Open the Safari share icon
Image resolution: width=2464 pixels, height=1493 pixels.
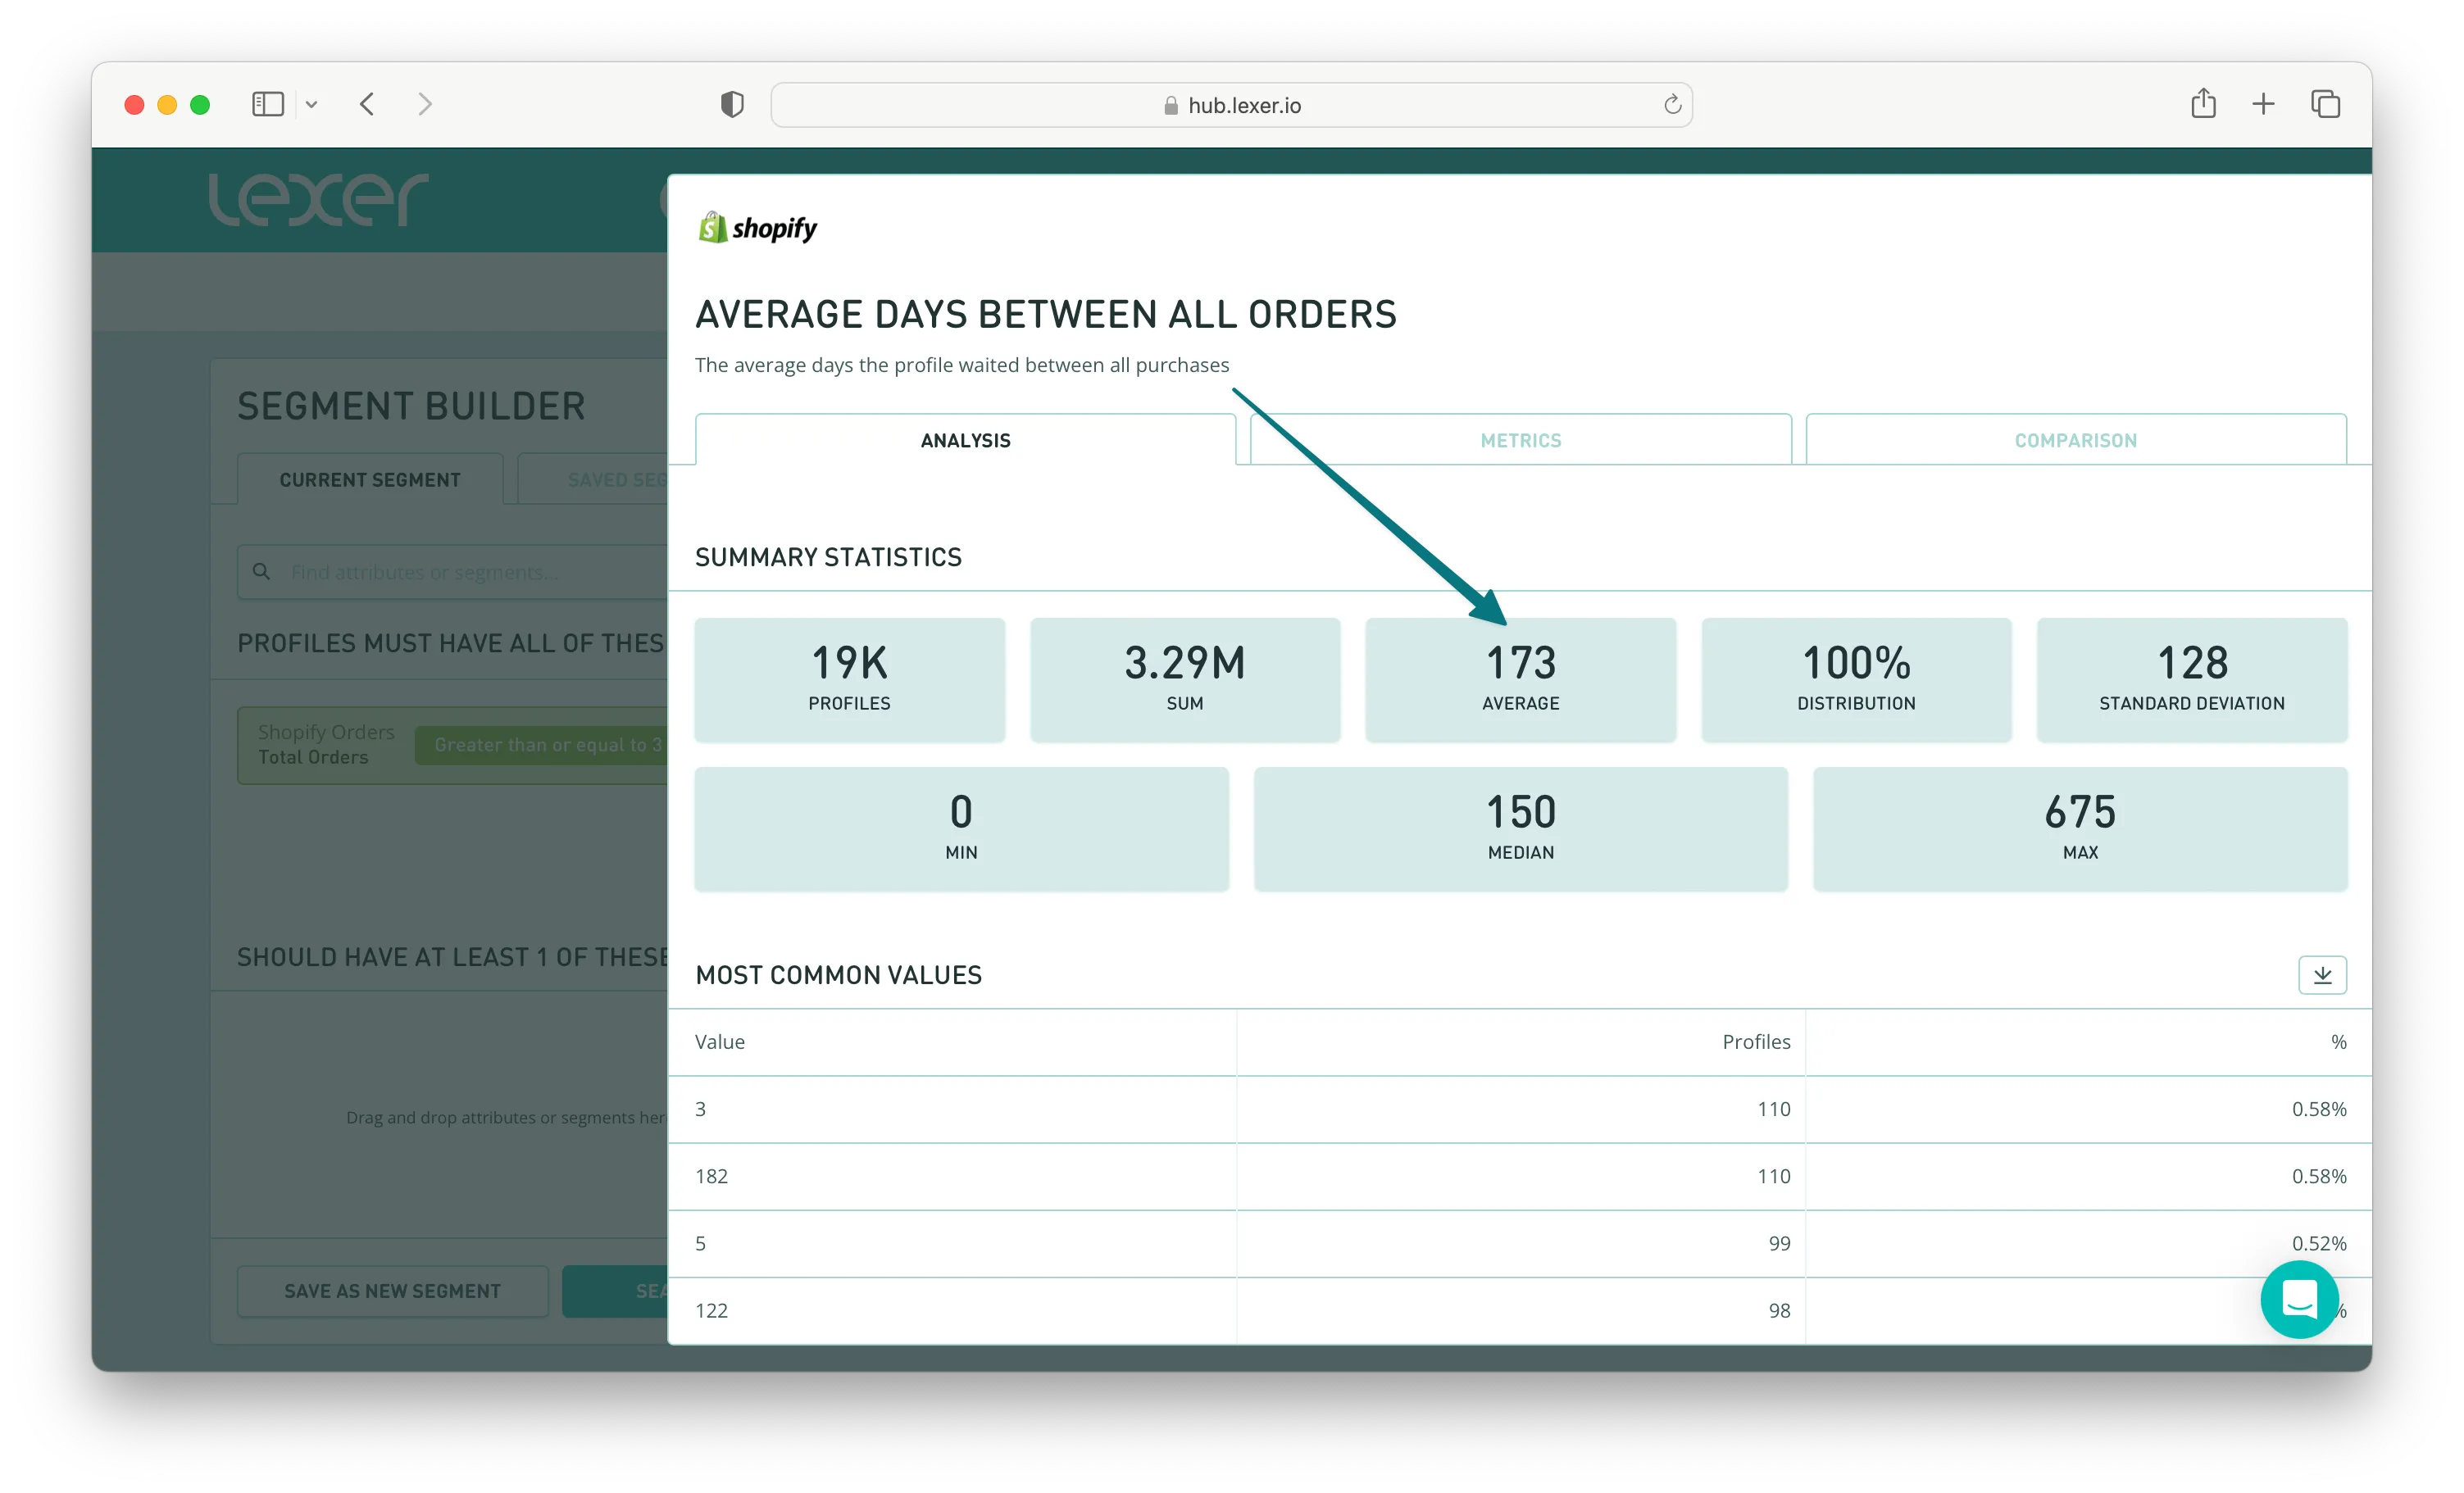[x=2203, y=104]
